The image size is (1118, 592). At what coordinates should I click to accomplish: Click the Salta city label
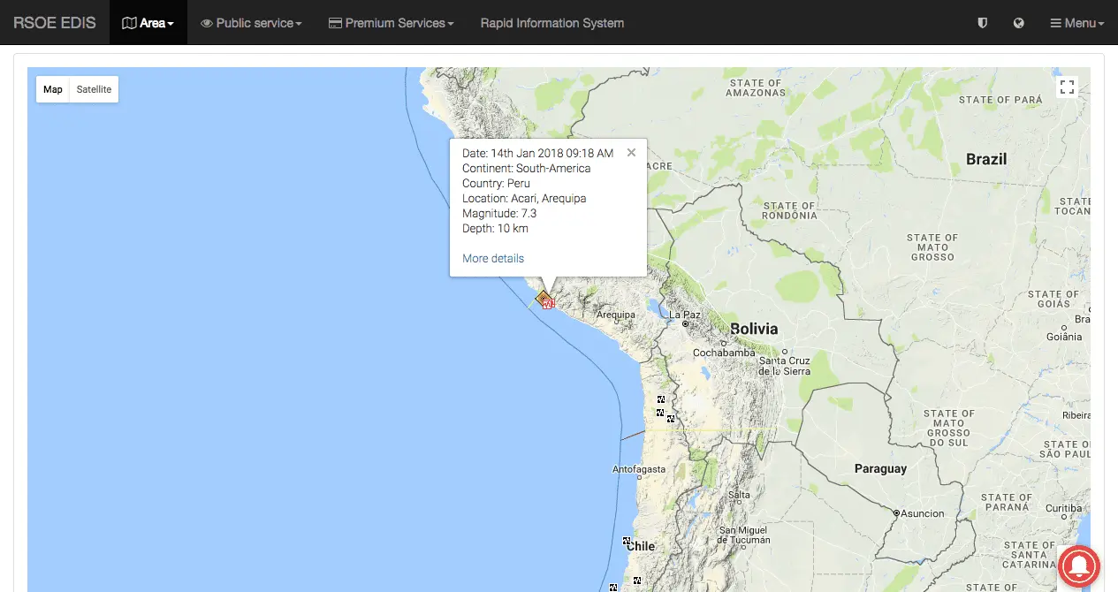pyautogui.click(x=739, y=495)
